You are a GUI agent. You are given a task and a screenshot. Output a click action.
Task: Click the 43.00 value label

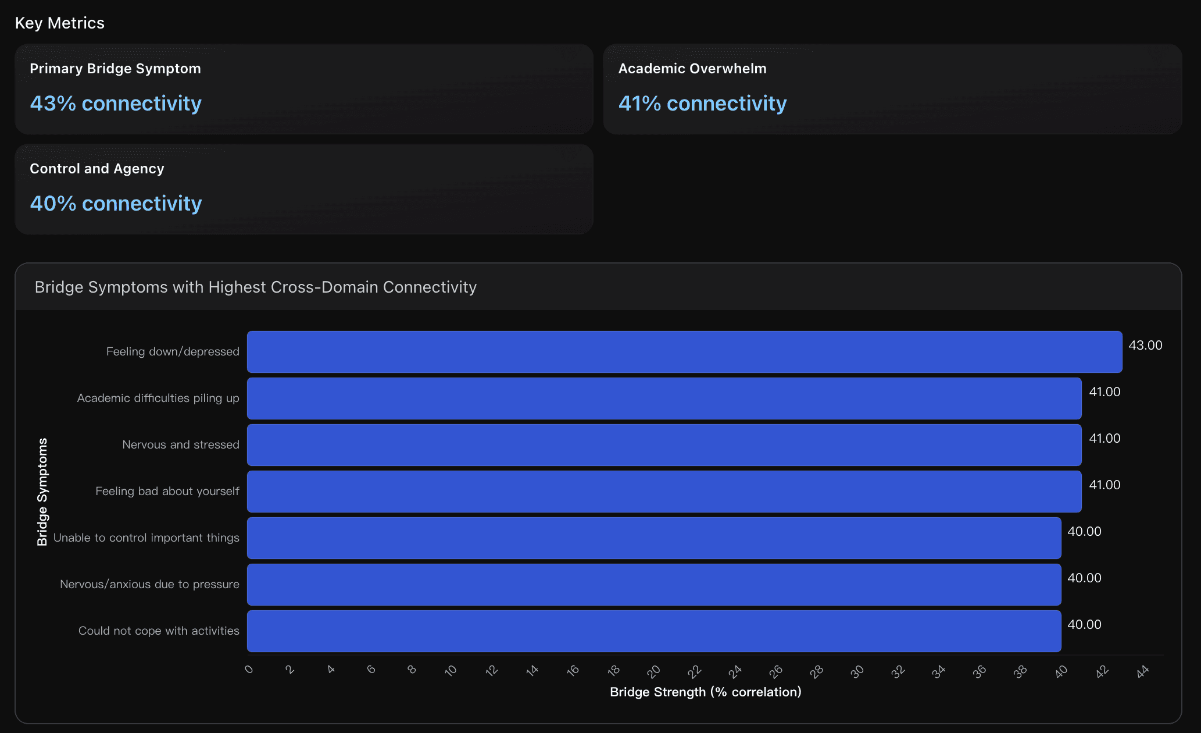coord(1145,346)
